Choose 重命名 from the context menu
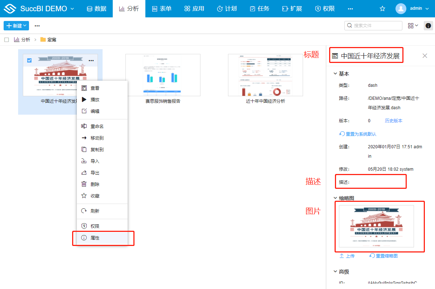435x289 pixels. click(x=97, y=126)
